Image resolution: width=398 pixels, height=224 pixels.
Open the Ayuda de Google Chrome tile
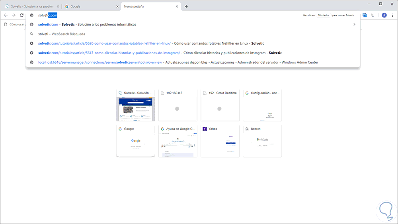[x=178, y=141]
